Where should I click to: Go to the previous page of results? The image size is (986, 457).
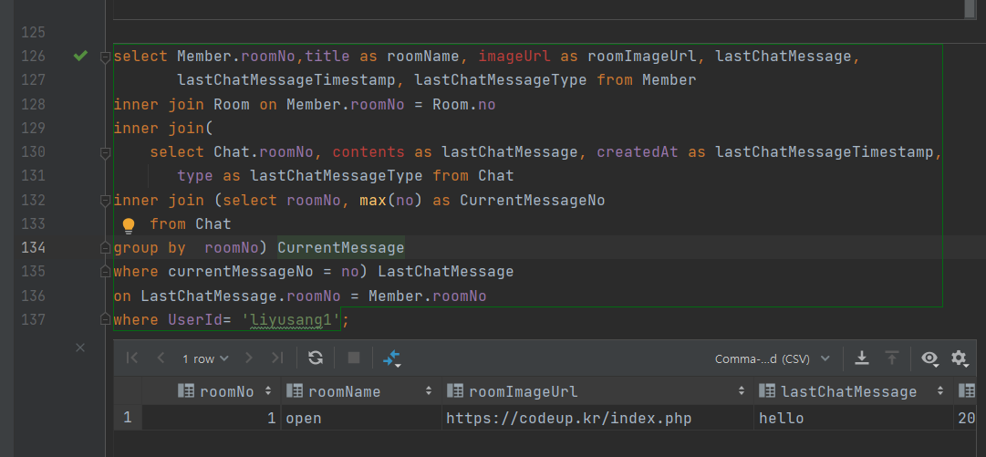point(161,358)
